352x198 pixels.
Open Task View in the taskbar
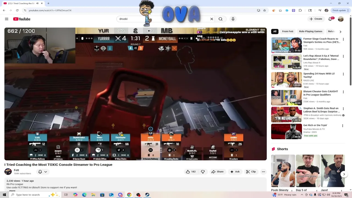pyautogui.click(x=66, y=195)
